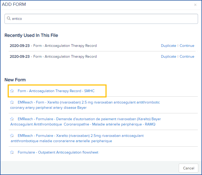Select first 2020-09-23 Anticoagulation Therapy Record row
The height and width of the screenshot is (175, 202).
[x=53, y=46]
